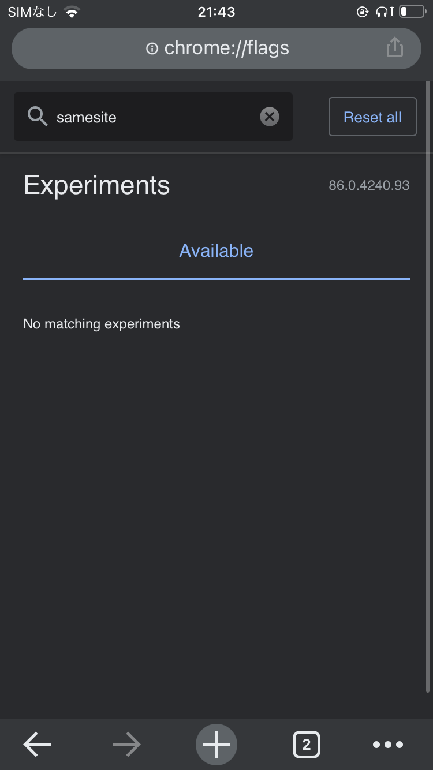Tap the share icon in address bar
This screenshot has width=433, height=770.
[x=394, y=47]
